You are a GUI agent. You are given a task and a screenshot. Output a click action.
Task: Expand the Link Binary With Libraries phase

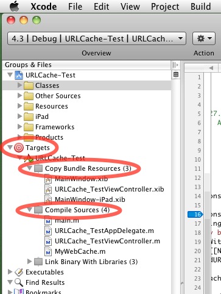pos(30,261)
